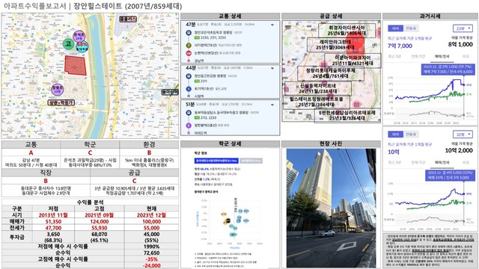Screen dimensions: 479x269
Task: Click the 학군 grade C
Action: pyautogui.click(x=90, y=152)
